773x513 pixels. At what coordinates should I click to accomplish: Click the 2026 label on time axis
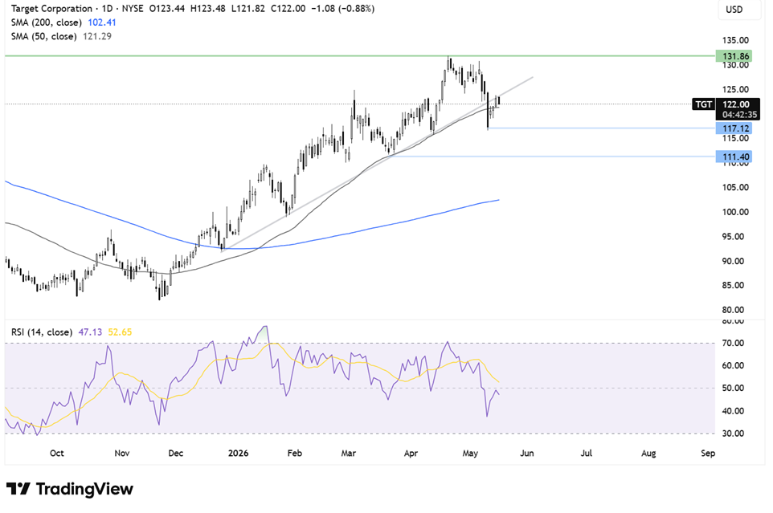point(239,453)
